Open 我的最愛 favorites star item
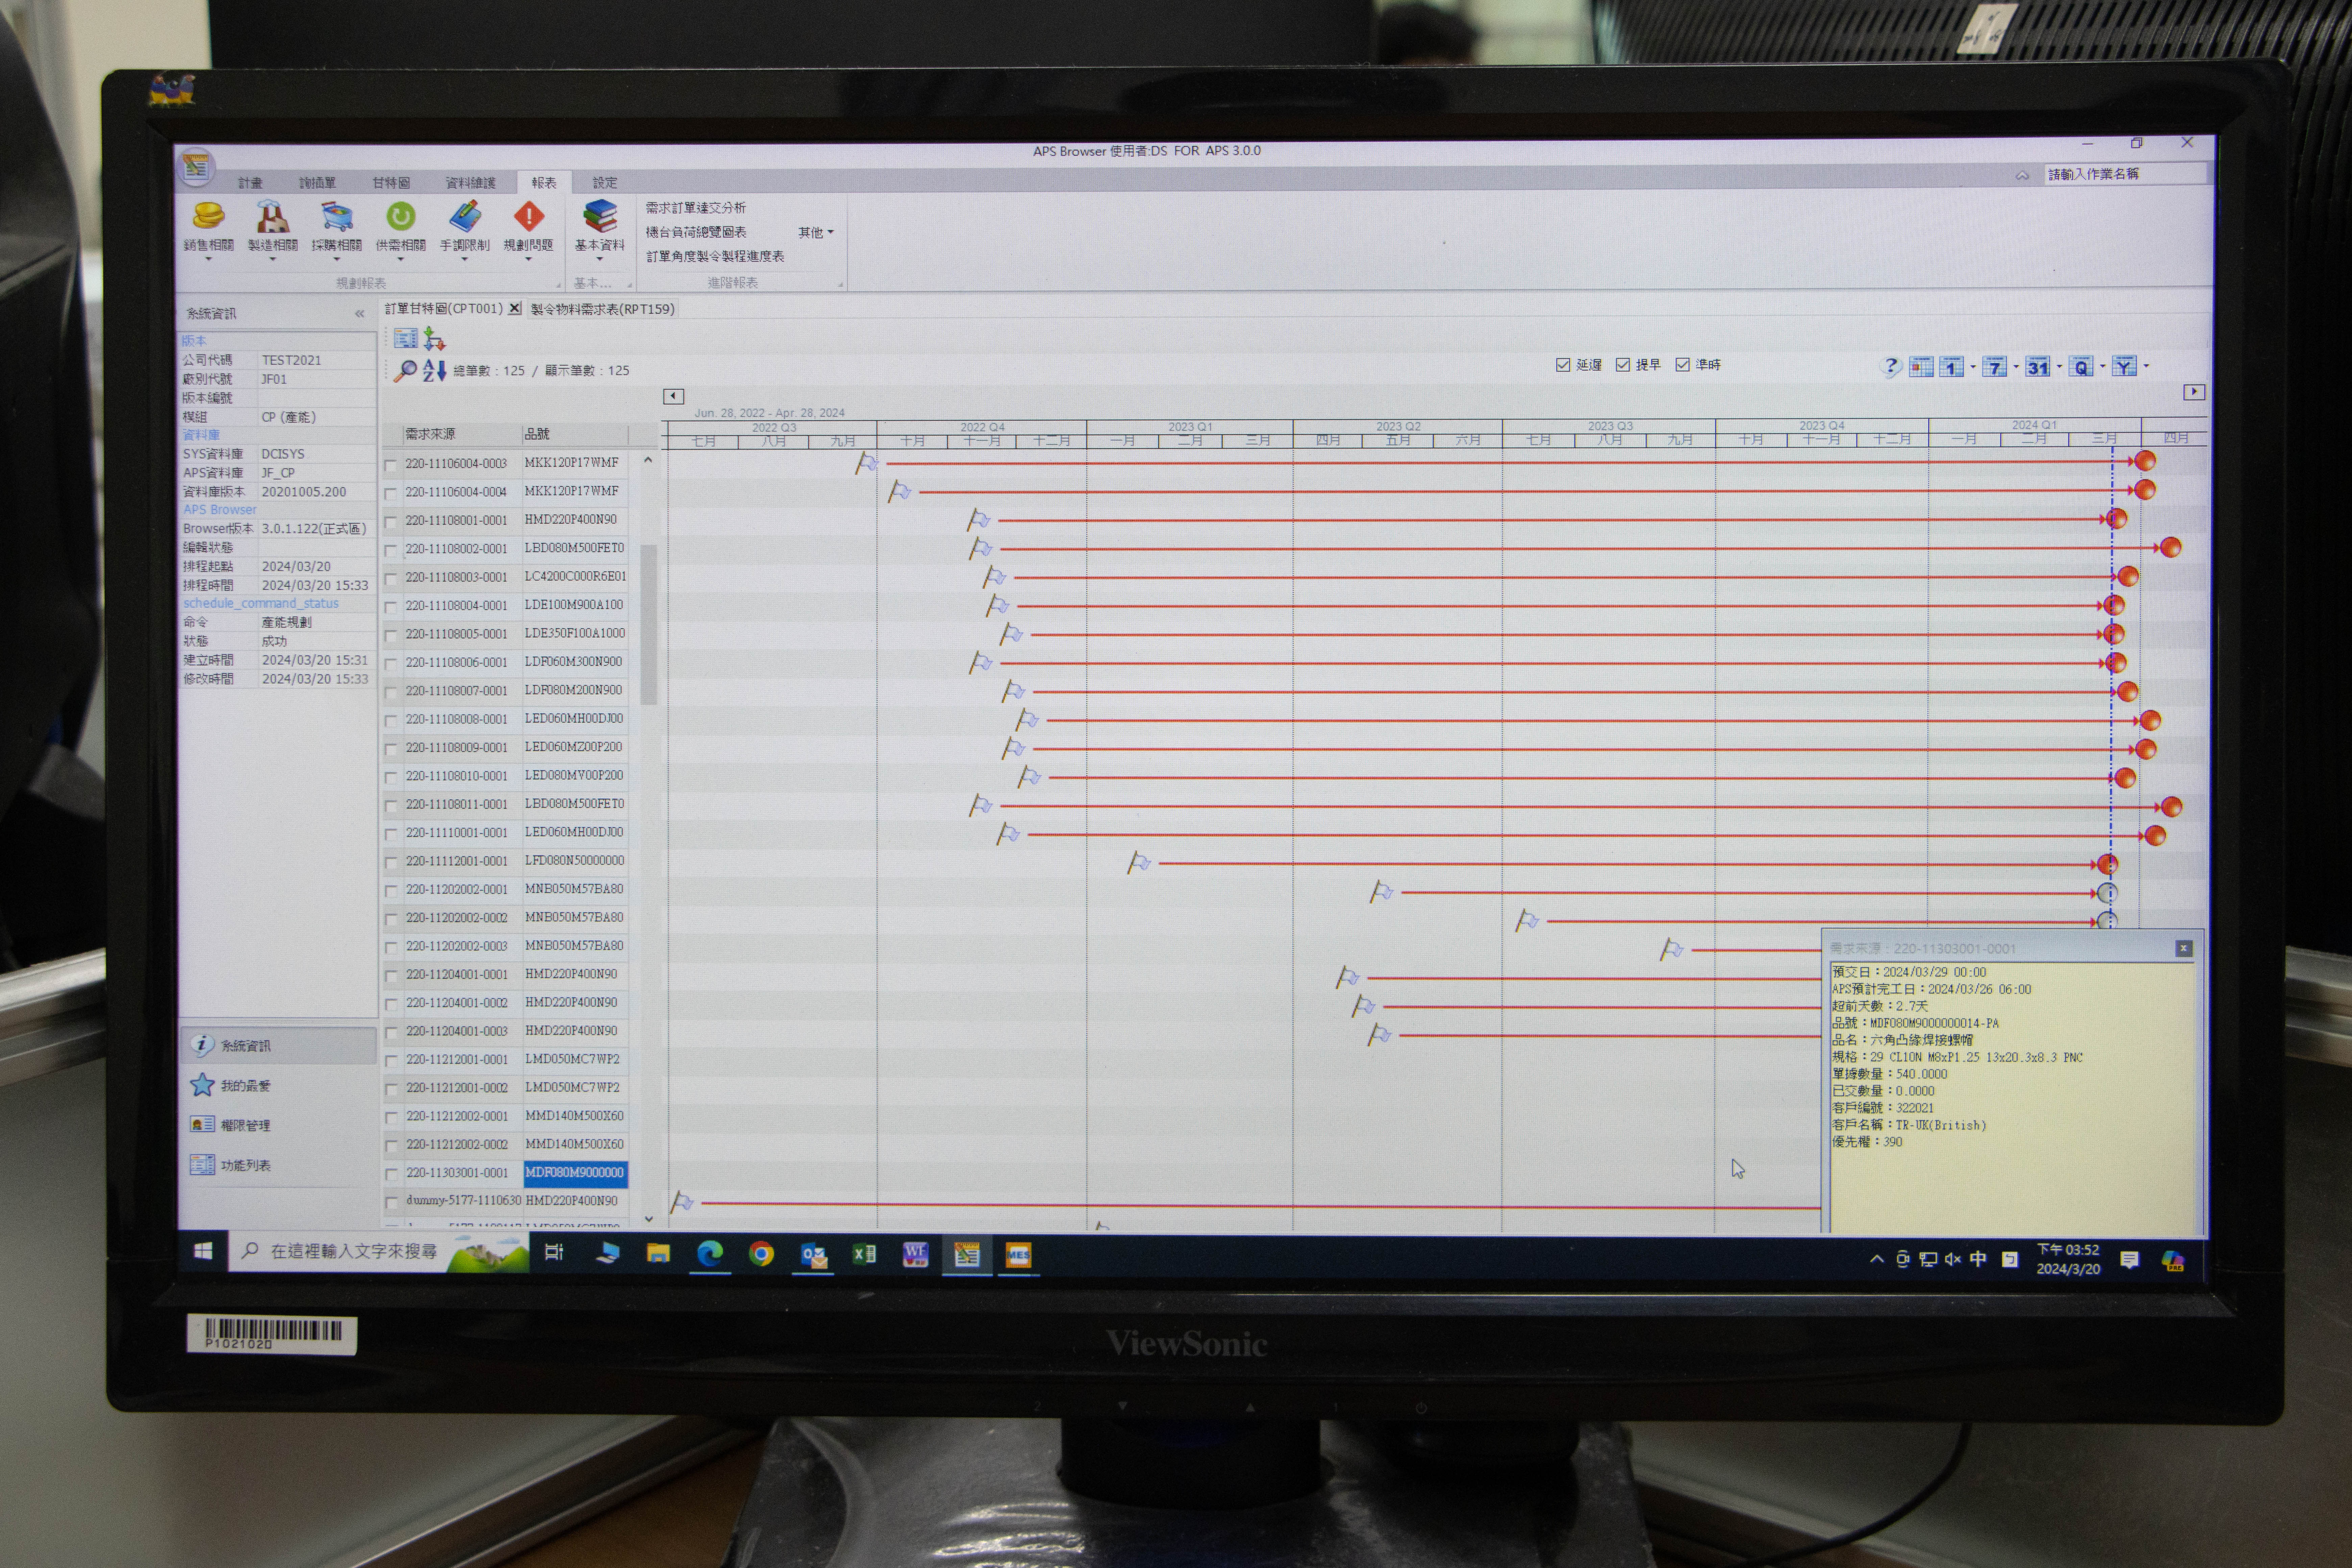2352x1568 pixels. (x=231, y=1085)
